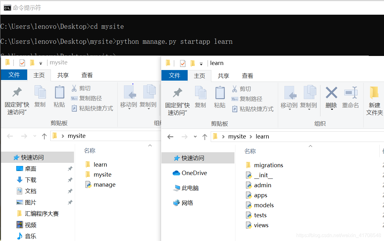Select Quick access in mysite window sidebar
The width and height of the screenshot is (384, 241).
point(37,158)
